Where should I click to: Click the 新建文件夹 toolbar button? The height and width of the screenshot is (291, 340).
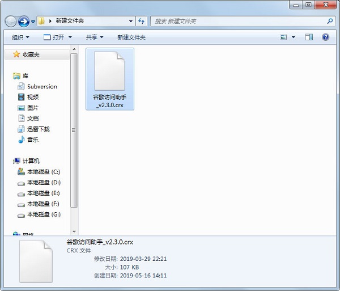click(131, 37)
